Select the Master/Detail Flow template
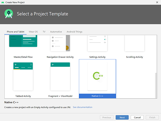The height and width of the screenshot is (121, 161). pos(23,46)
